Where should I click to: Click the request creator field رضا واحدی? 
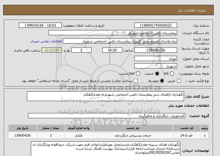coord(120,41)
